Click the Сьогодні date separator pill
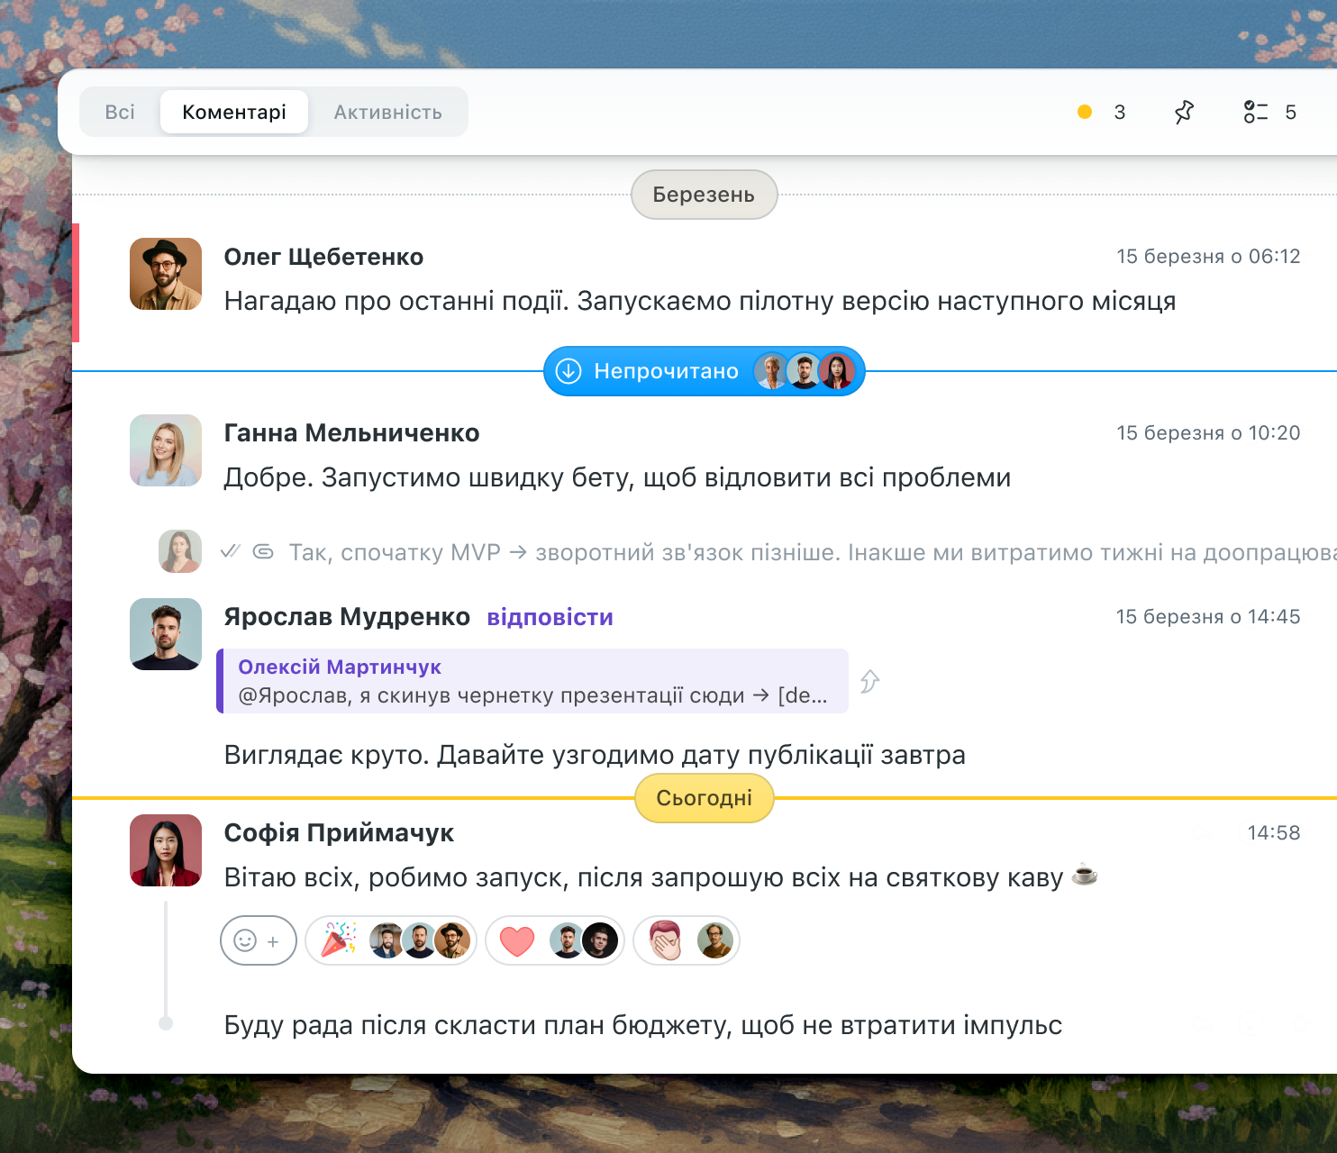1337x1153 pixels. click(x=704, y=798)
